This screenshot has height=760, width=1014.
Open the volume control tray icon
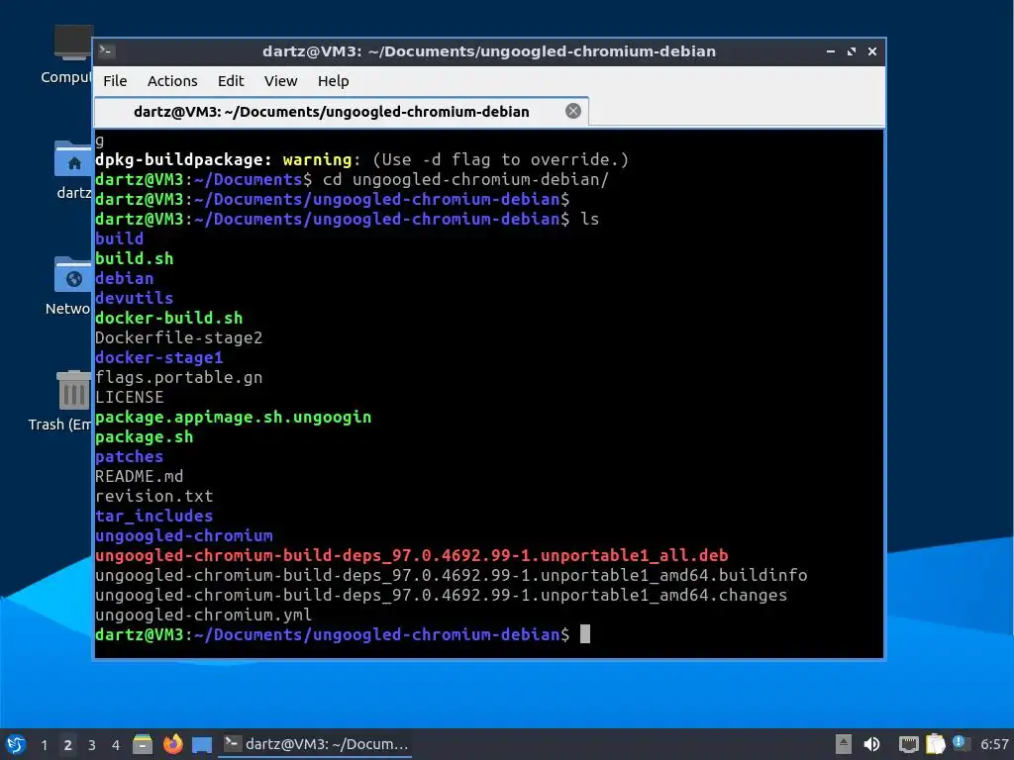point(871,744)
